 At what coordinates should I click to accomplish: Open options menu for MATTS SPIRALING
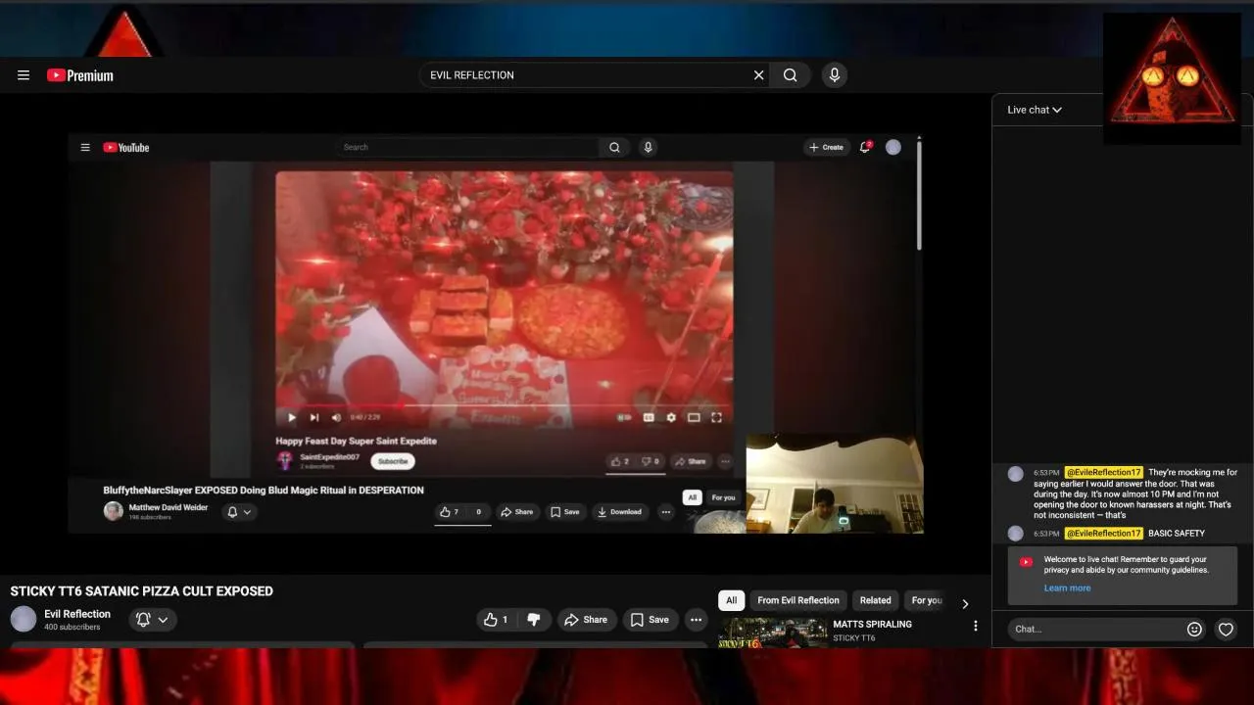(975, 626)
